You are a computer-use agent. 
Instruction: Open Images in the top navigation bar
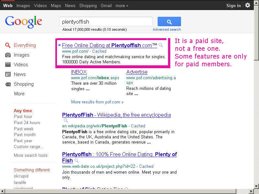tap(23, 5)
